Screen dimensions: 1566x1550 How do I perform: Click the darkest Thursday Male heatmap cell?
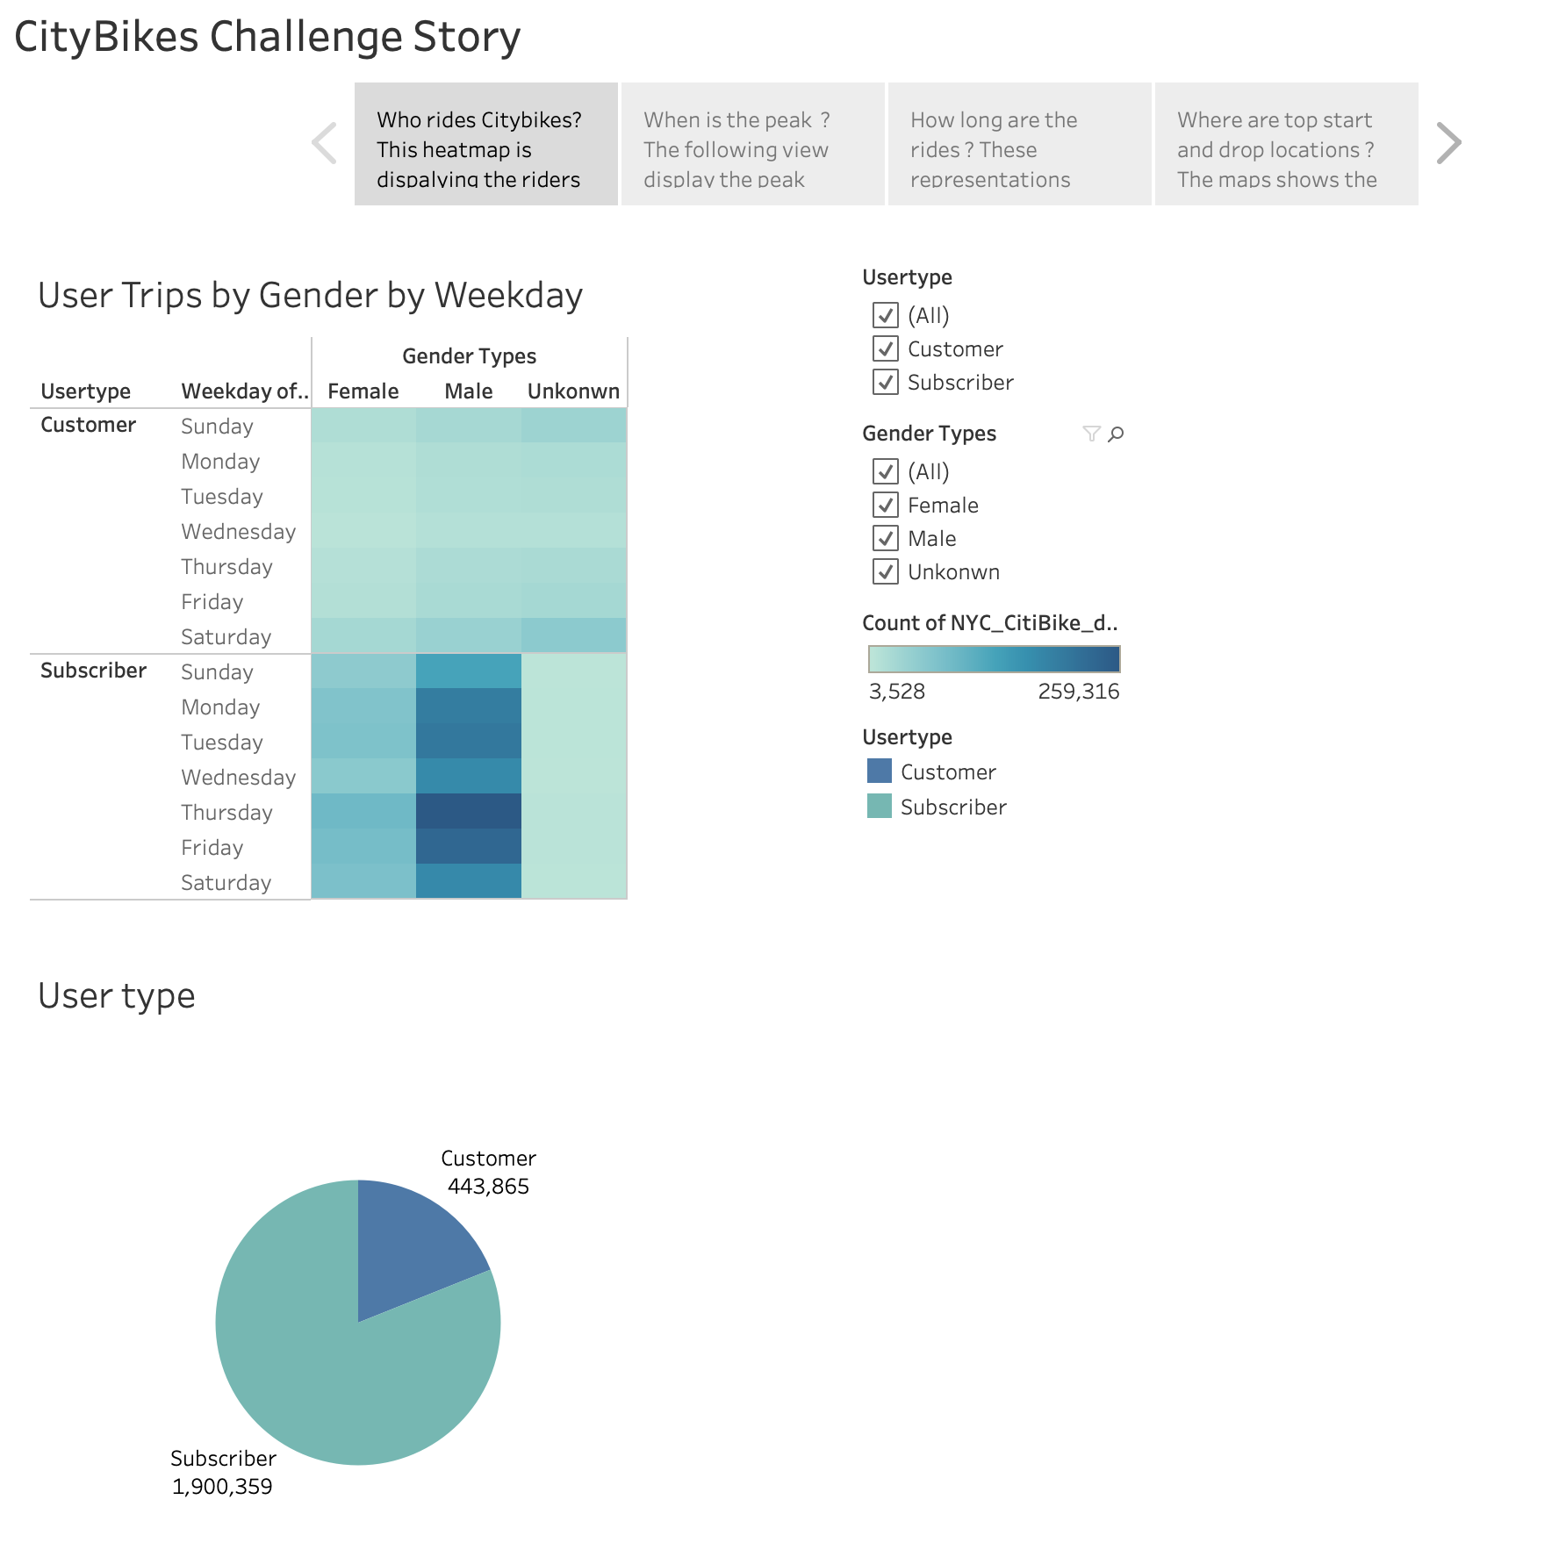pos(468,812)
